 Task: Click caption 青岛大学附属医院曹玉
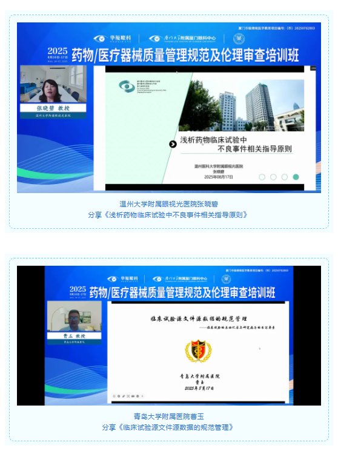click(x=169, y=416)
